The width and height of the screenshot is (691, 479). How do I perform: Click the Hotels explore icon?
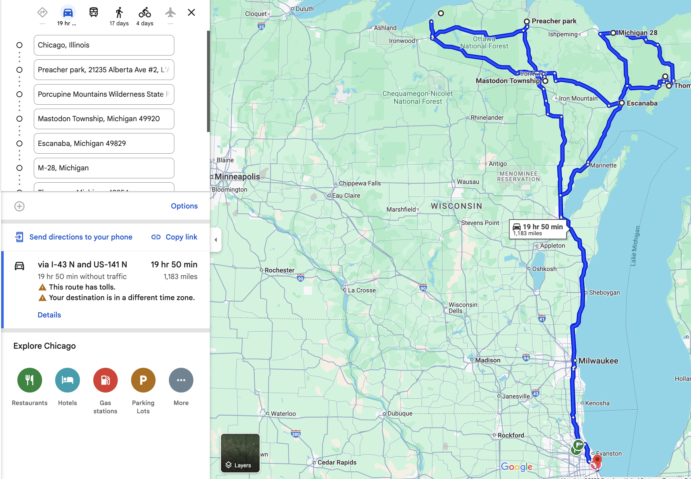tap(67, 380)
